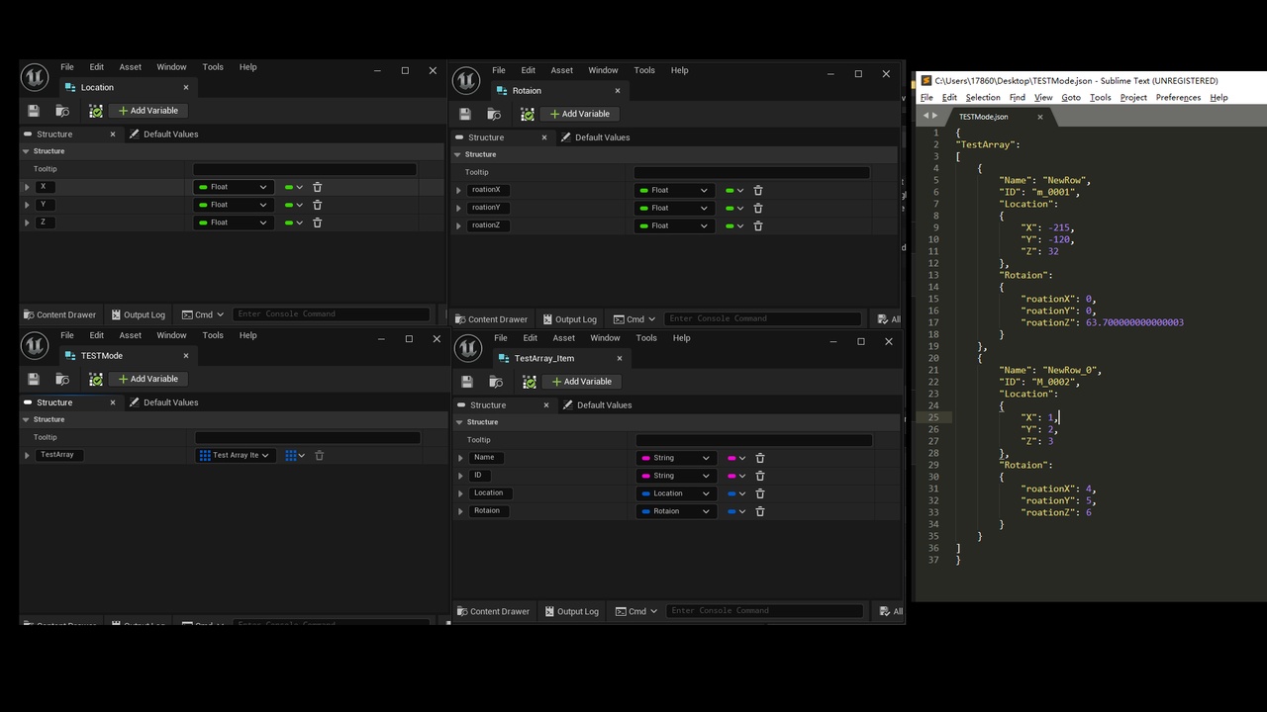Open Float type dropdown for X variable
This screenshot has width=1267, height=712.
[233, 187]
